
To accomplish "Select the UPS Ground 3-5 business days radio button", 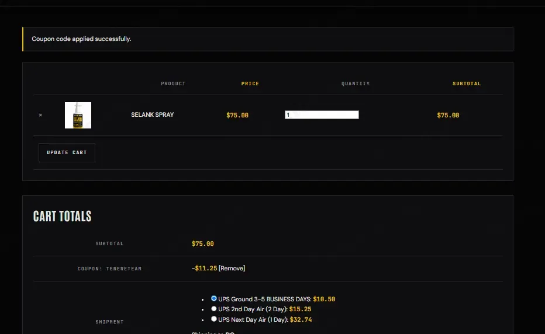I will point(214,298).
